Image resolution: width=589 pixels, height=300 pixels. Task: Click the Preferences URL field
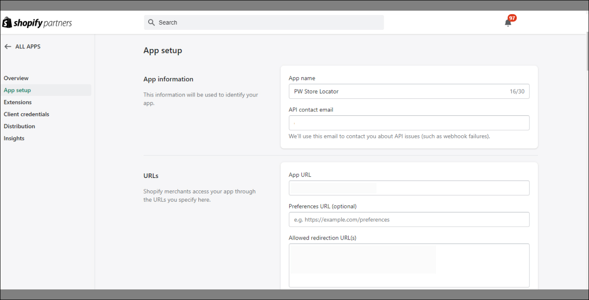pyautogui.click(x=409, y=219)
